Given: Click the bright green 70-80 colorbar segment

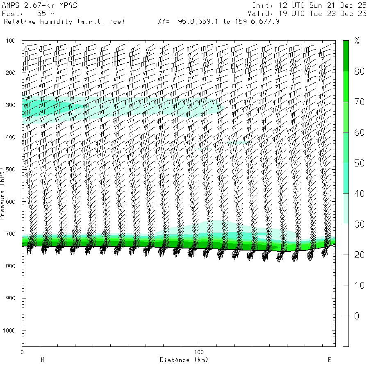Looking at the screenshot, I should click(346, 87).
